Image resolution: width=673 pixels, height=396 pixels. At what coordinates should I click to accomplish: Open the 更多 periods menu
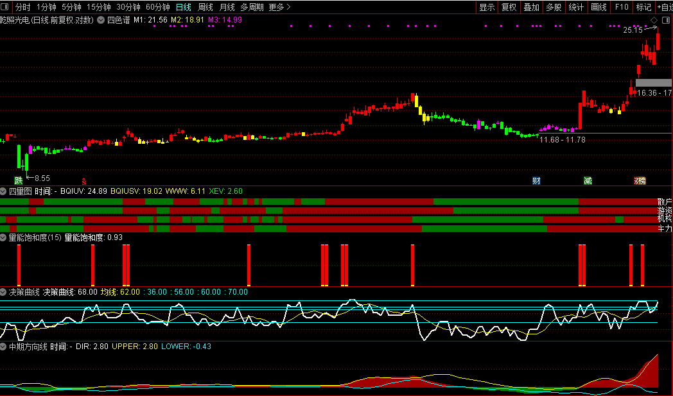pyautogui.click(x=279, y=7)
